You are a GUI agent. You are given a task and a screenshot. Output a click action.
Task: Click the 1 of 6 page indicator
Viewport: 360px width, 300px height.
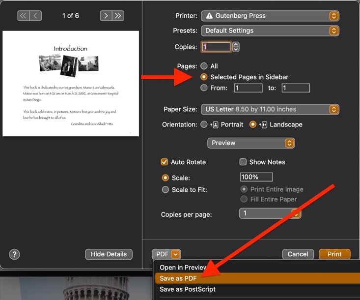(71, 16)
